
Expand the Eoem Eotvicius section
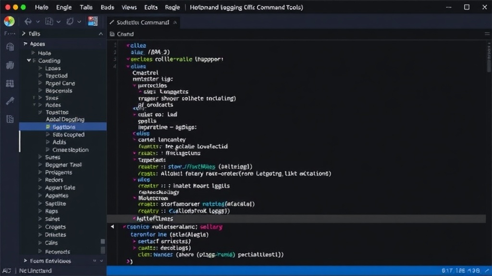25,261
